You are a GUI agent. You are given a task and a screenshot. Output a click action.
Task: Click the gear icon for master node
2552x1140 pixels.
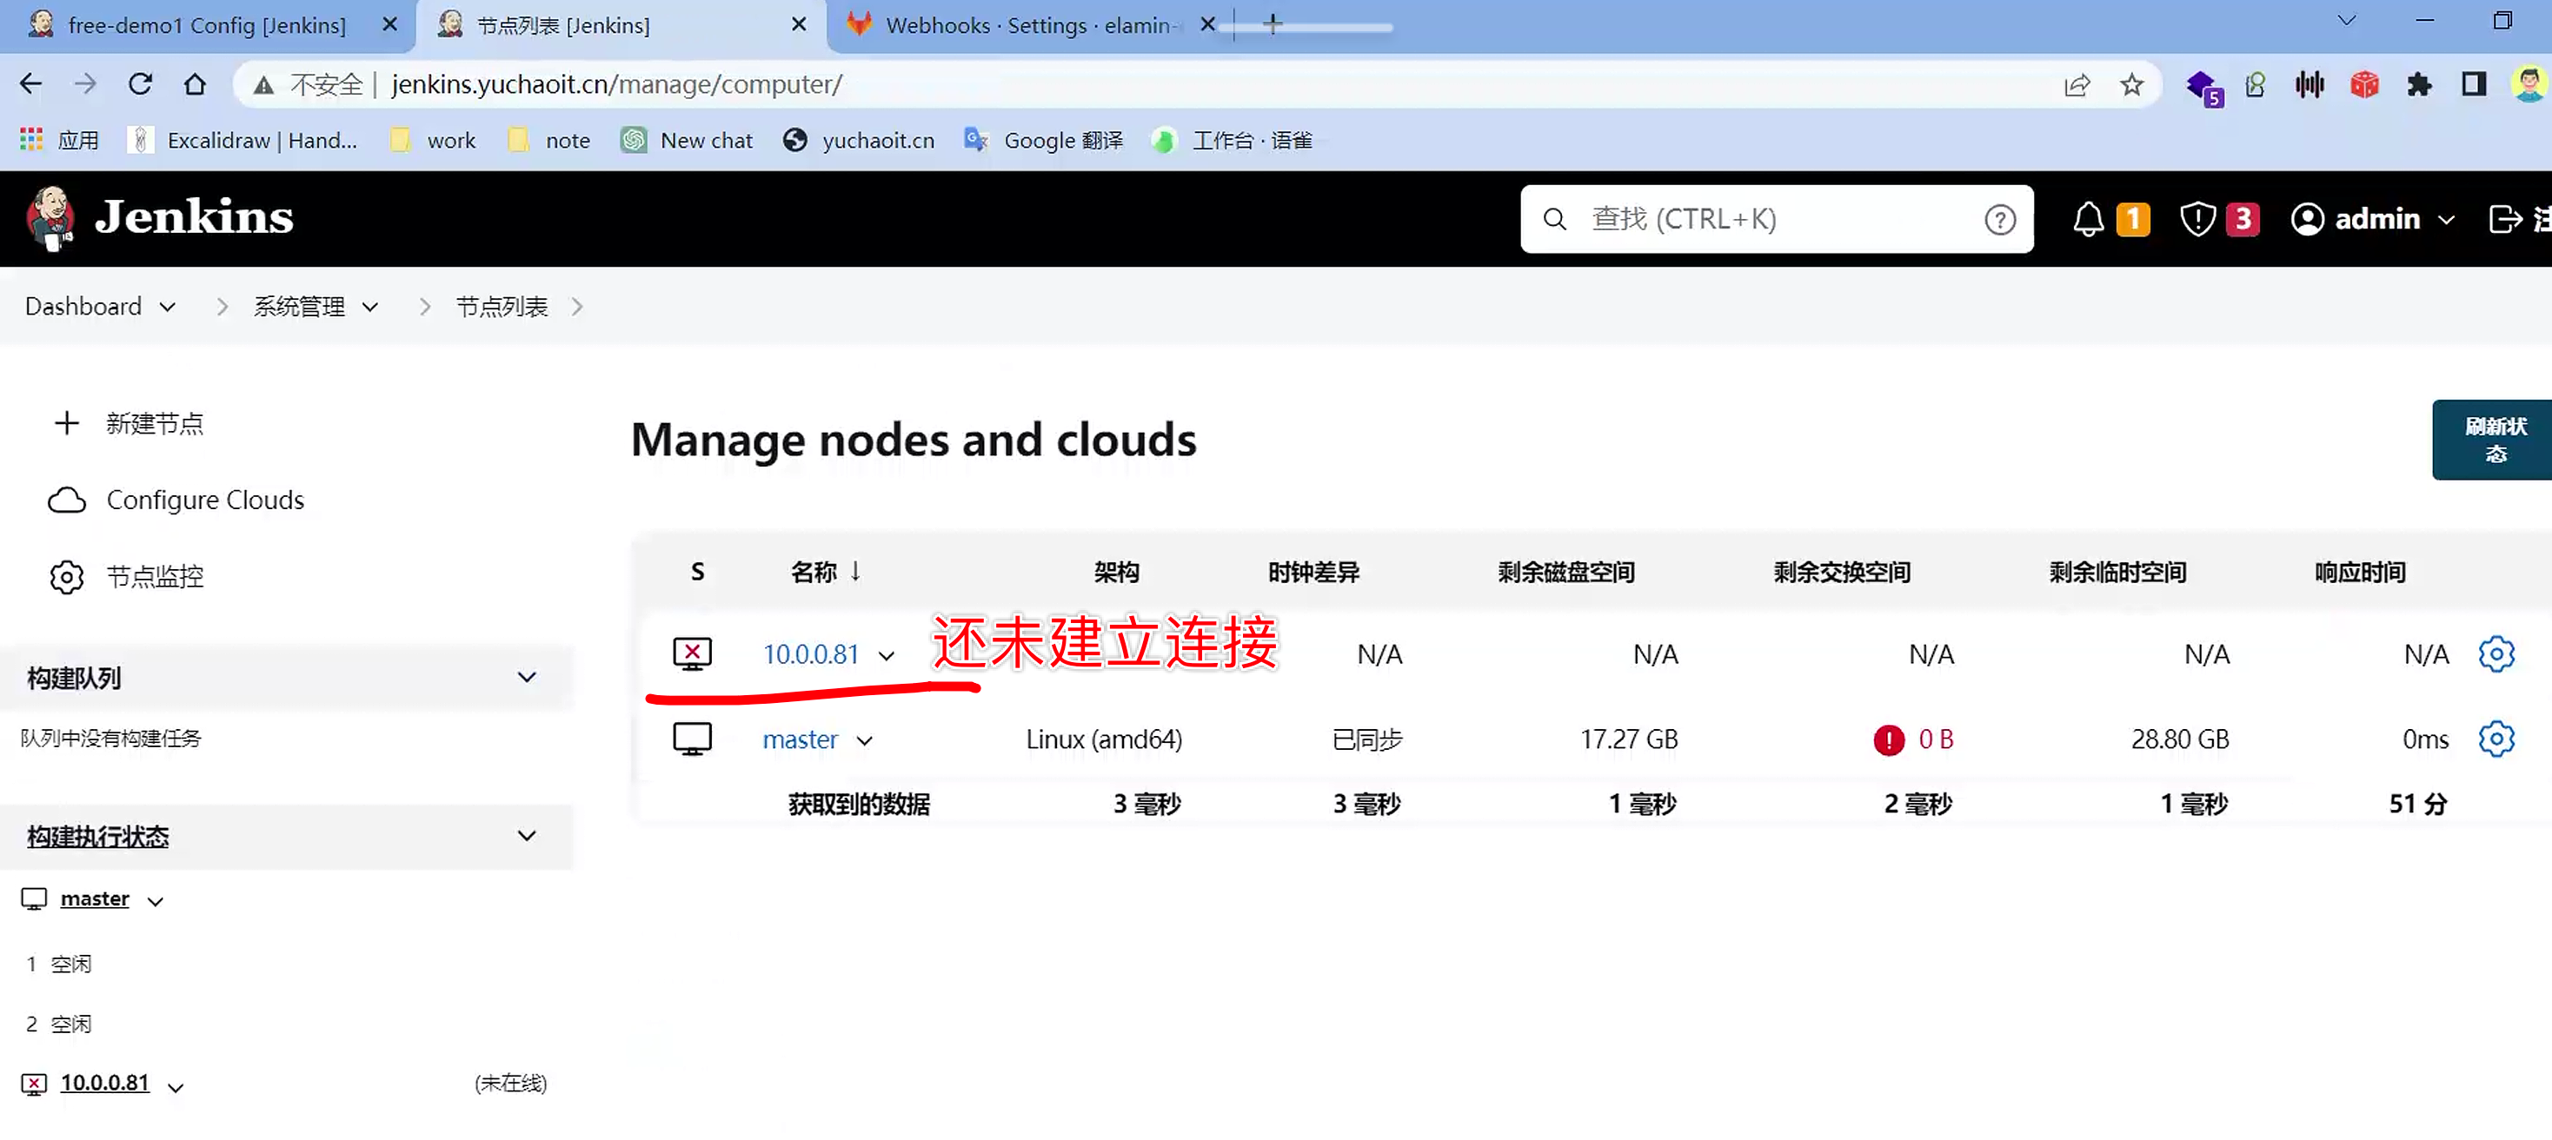[2495, 739]
